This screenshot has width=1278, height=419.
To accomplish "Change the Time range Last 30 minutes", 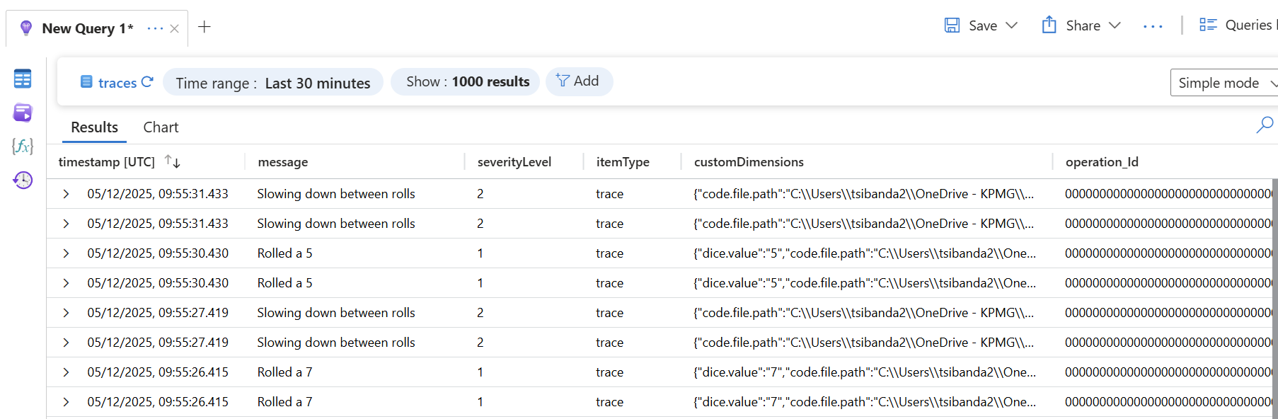I will coord(273,83).
